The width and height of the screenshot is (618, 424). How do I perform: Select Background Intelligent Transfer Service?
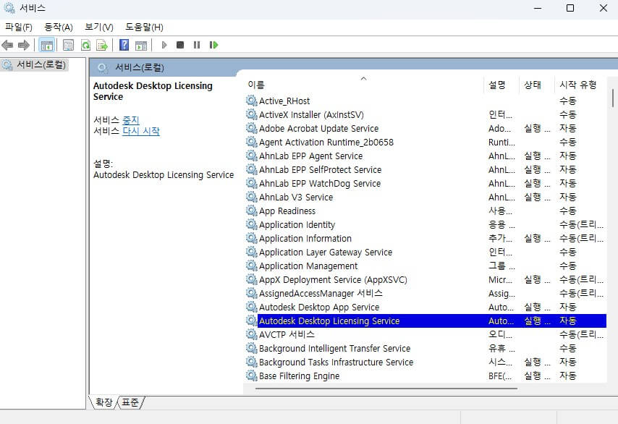(426, 348)
